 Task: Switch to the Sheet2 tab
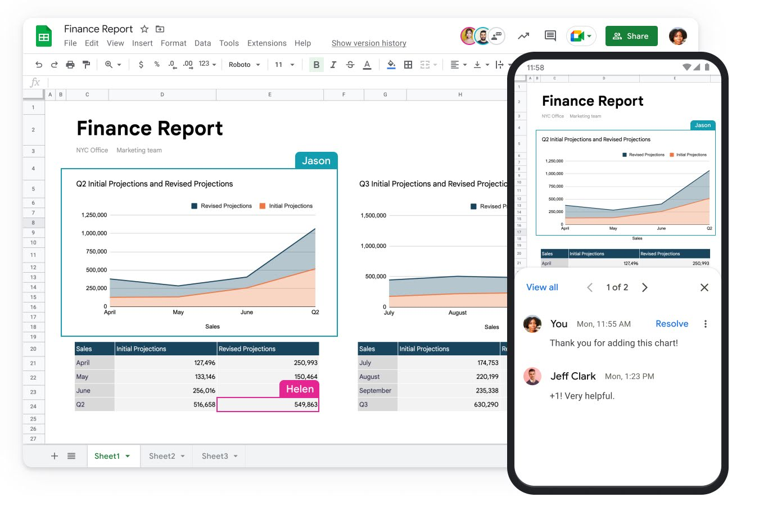click(x=161, y=456)
